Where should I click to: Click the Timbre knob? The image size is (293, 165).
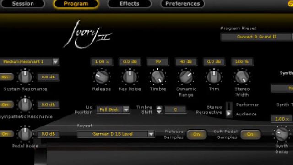point(158,77)
